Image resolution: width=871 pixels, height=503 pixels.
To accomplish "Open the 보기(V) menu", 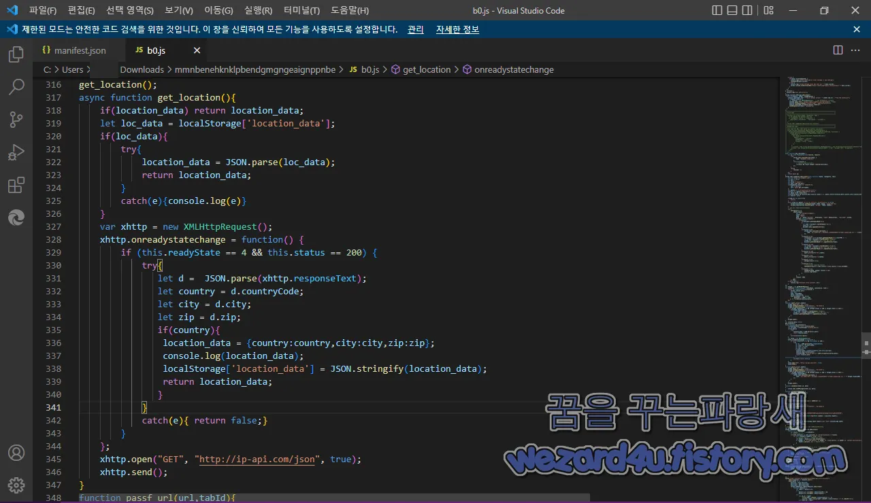I will [179, 10].
